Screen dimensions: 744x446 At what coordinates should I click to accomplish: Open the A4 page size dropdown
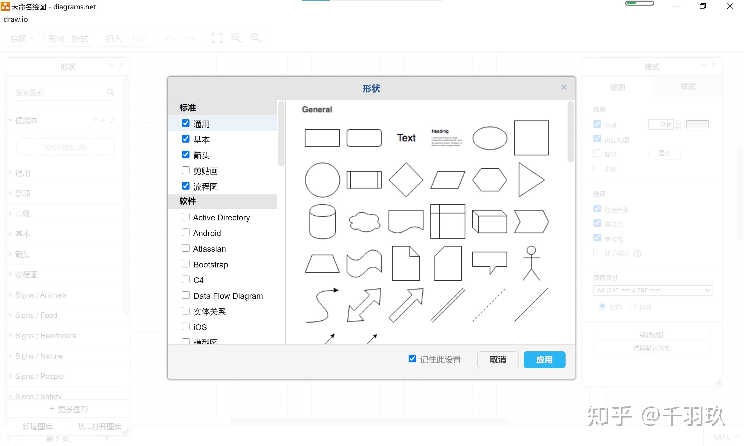(x=653, y=290)
